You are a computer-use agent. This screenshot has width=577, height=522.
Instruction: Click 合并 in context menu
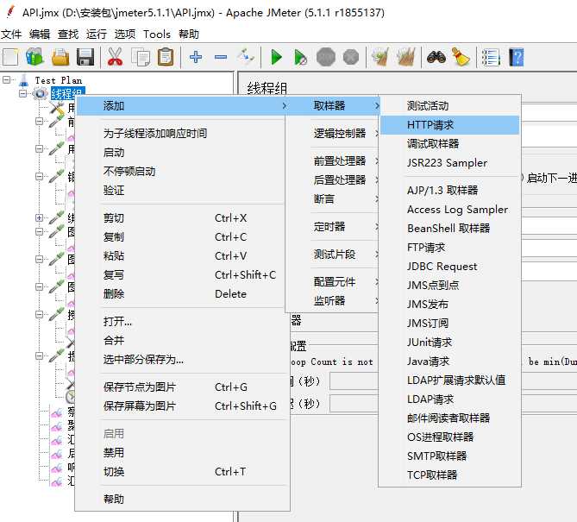[x=182, y=340]
